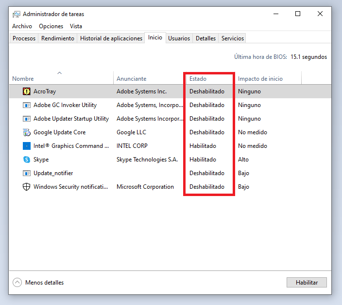Sort by the Nombre column header
The image size is (342, 305).
23,79
